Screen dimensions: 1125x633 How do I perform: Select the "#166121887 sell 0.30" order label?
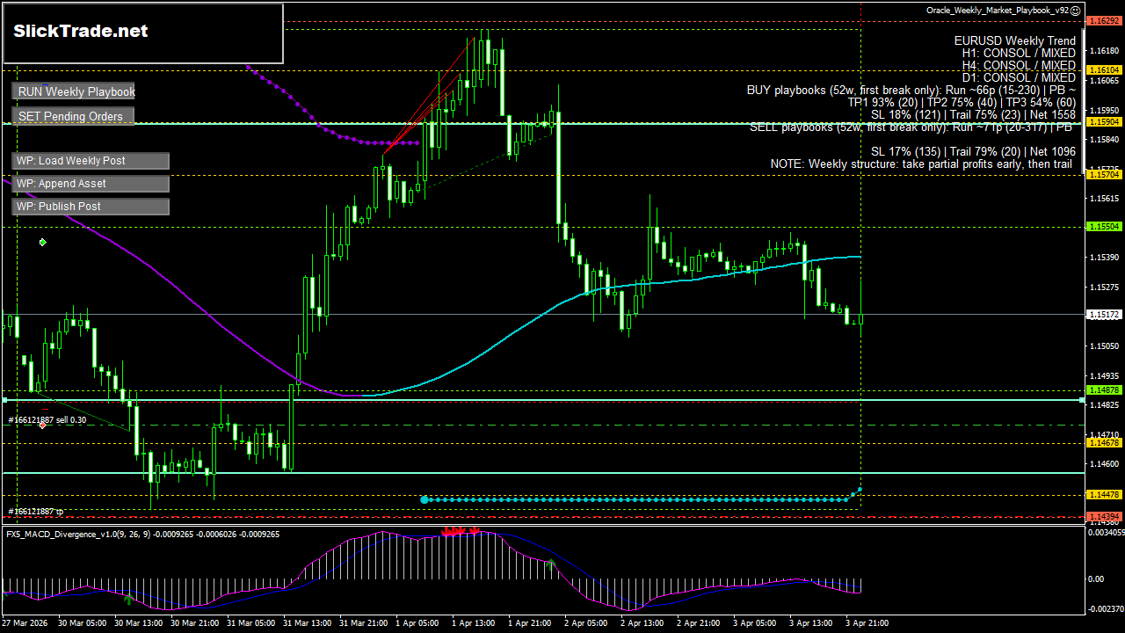pyautogui.click(x=47, y=420)
